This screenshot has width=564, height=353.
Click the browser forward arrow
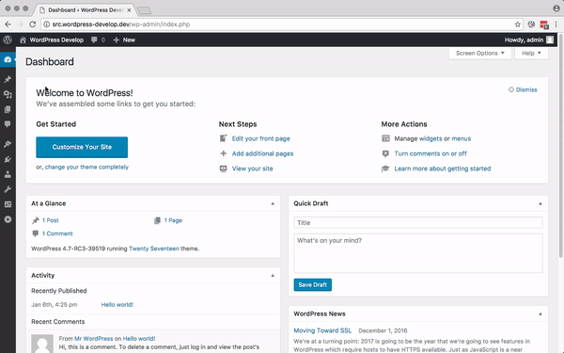(20, 24)
